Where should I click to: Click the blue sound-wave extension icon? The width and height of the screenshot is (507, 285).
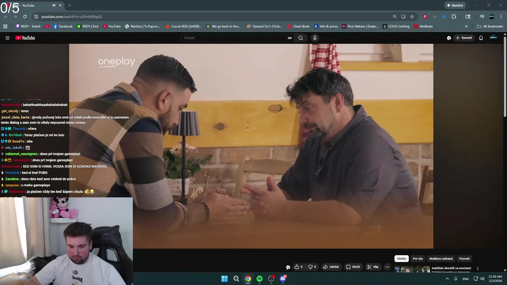(444, 17)
